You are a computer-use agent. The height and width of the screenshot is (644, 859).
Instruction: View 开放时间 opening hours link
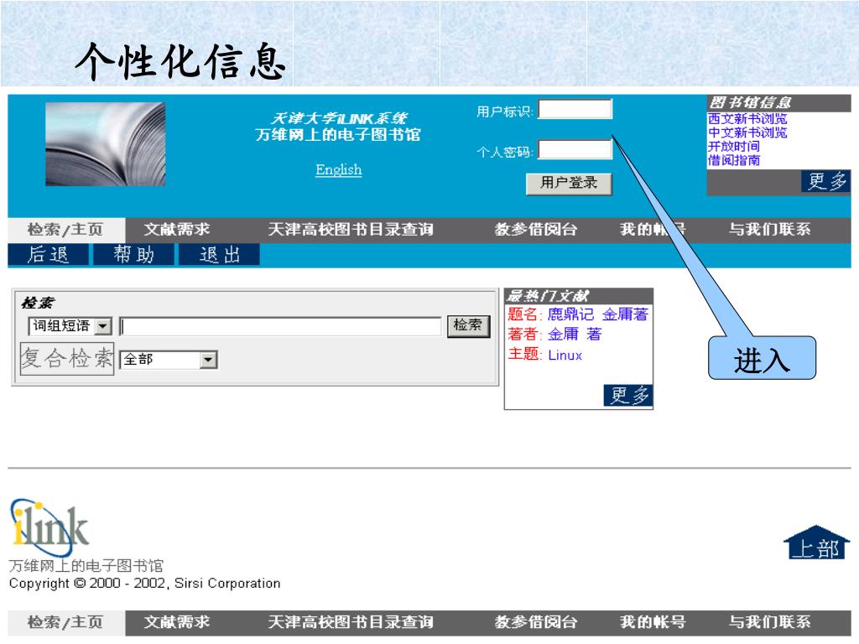pos(733,146)
